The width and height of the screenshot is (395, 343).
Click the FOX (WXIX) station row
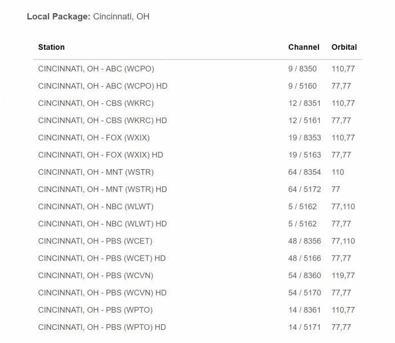point(95,138)
